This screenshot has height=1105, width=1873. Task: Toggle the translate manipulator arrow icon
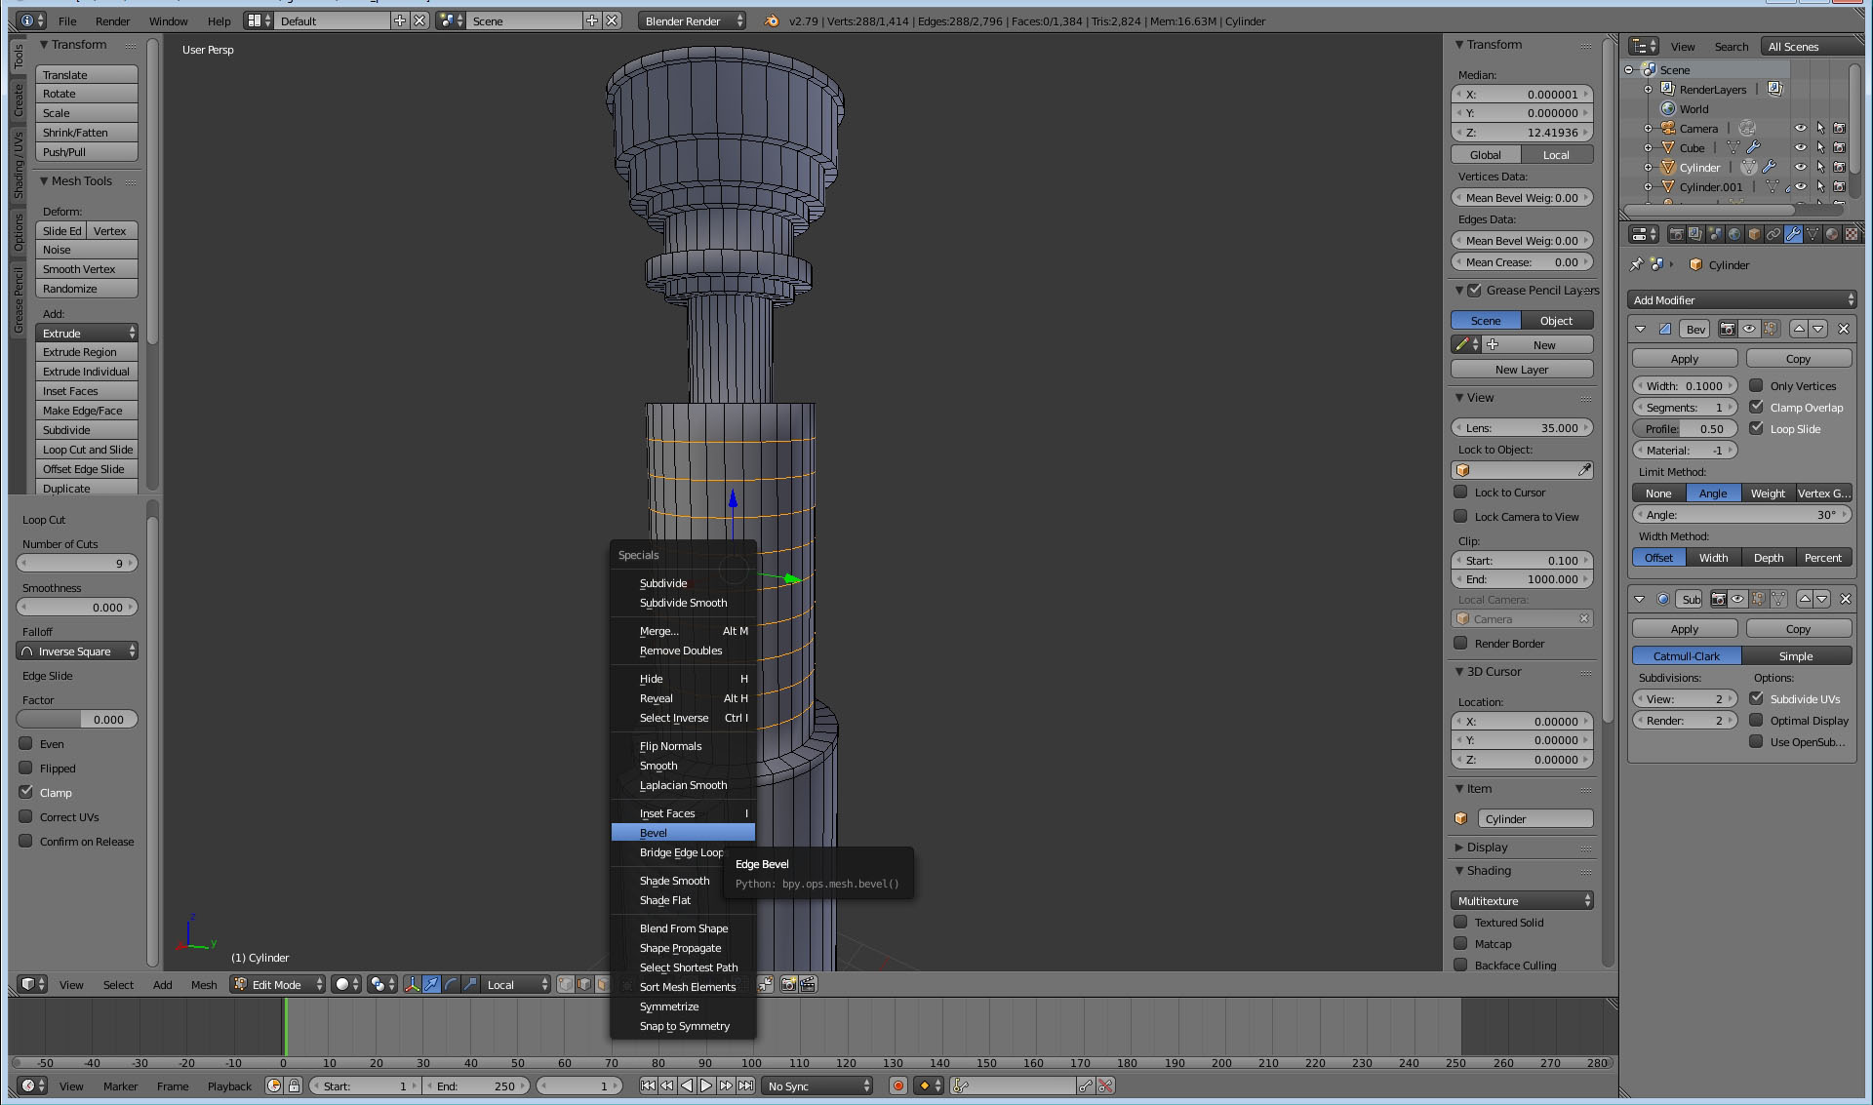[432, 984]
